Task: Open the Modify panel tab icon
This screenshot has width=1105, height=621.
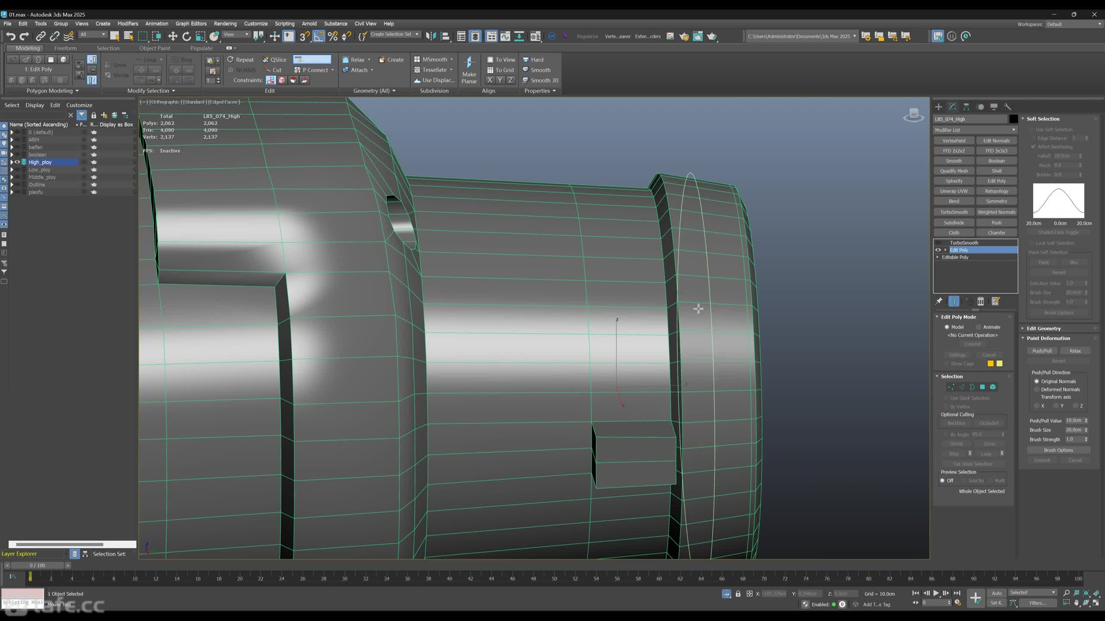Action: tap(952, 107)
